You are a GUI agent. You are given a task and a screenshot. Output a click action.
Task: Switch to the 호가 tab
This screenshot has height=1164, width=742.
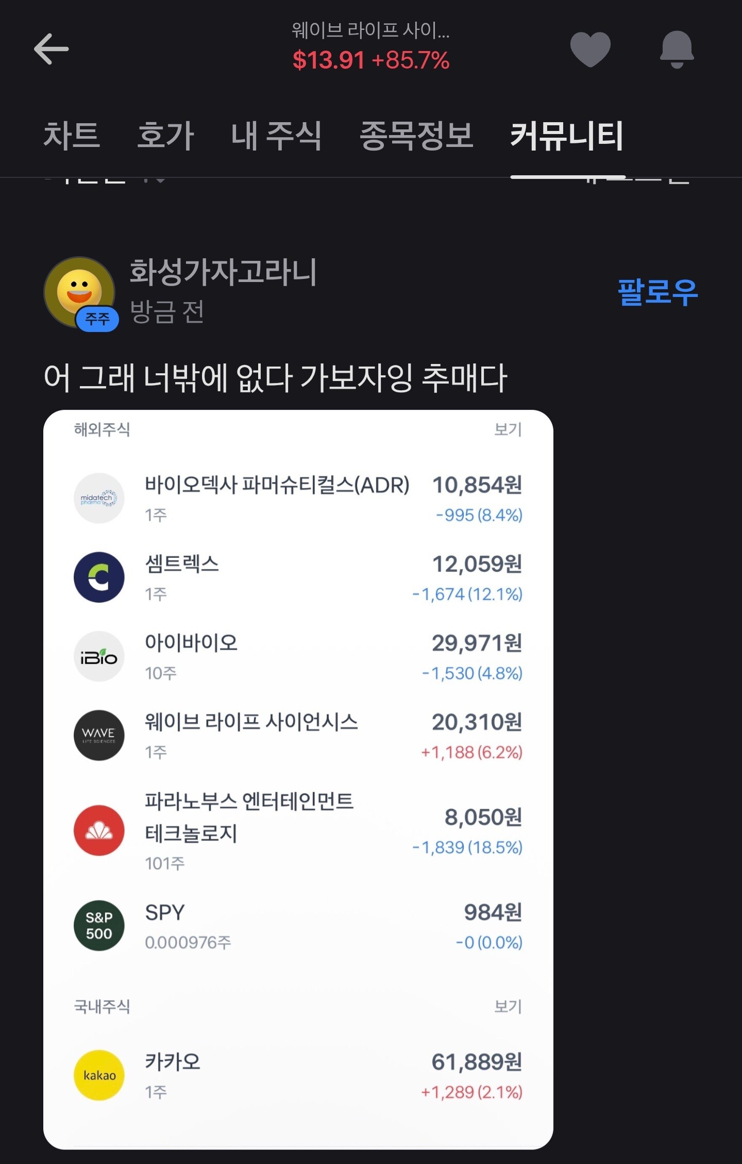pos(165,136)
